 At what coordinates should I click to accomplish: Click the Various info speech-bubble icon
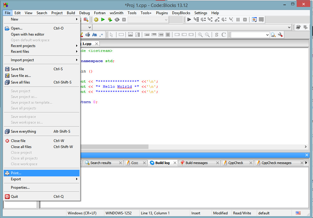(x=261, y=20)
